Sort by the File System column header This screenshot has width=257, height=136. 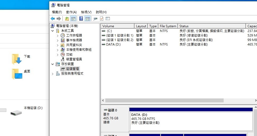[x=168, y=26]
